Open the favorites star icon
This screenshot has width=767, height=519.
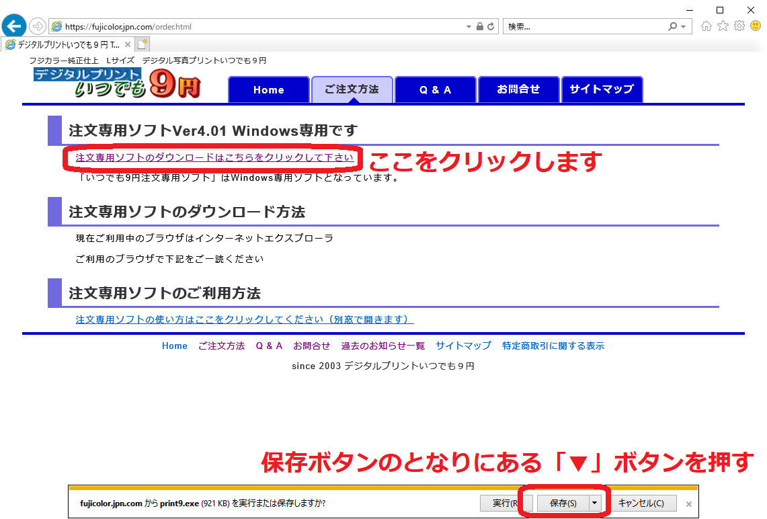pyautogui.click(x=723, y=26)
